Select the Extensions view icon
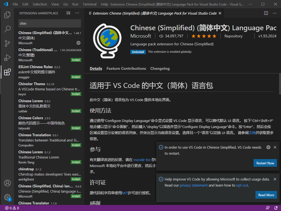The height and width of the screenshot is (211, 281). [7, 72]
